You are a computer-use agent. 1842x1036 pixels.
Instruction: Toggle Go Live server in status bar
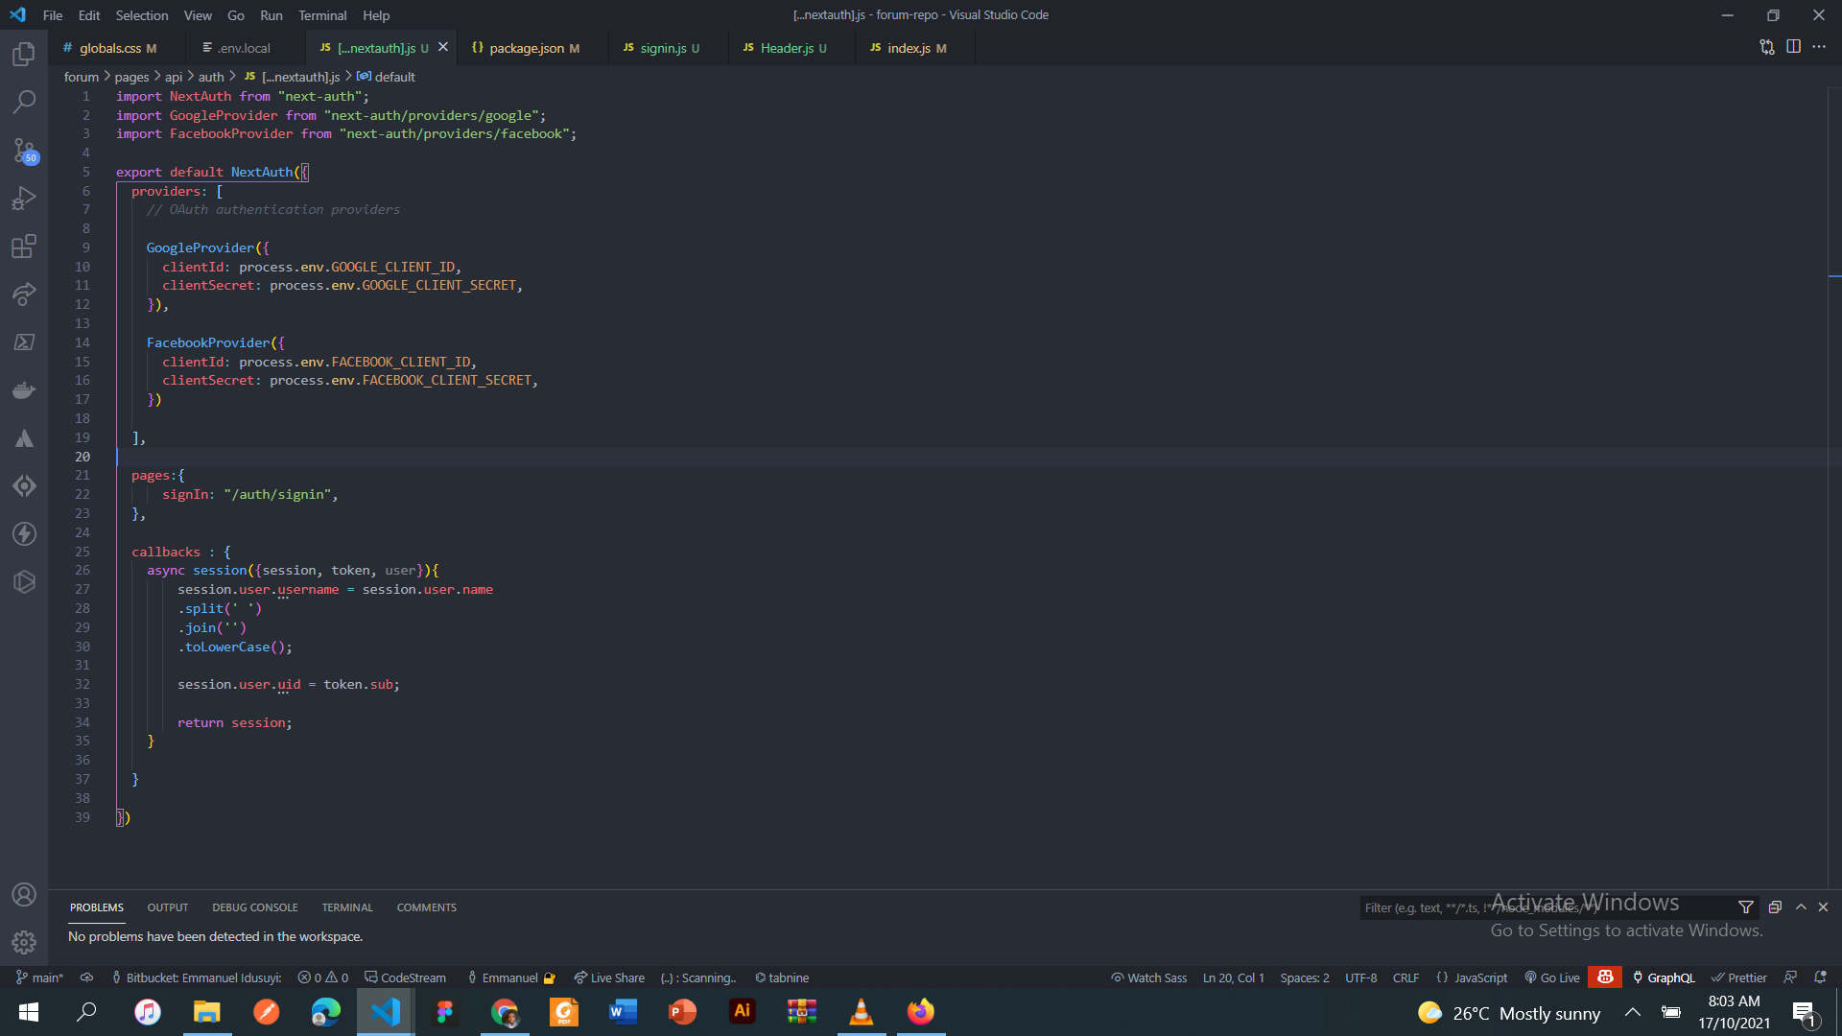coord(1552,977)
